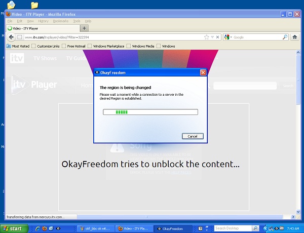The image size is (304, 233).
Task: Open the View menu in Firefox
Action: tap(30, 21)
